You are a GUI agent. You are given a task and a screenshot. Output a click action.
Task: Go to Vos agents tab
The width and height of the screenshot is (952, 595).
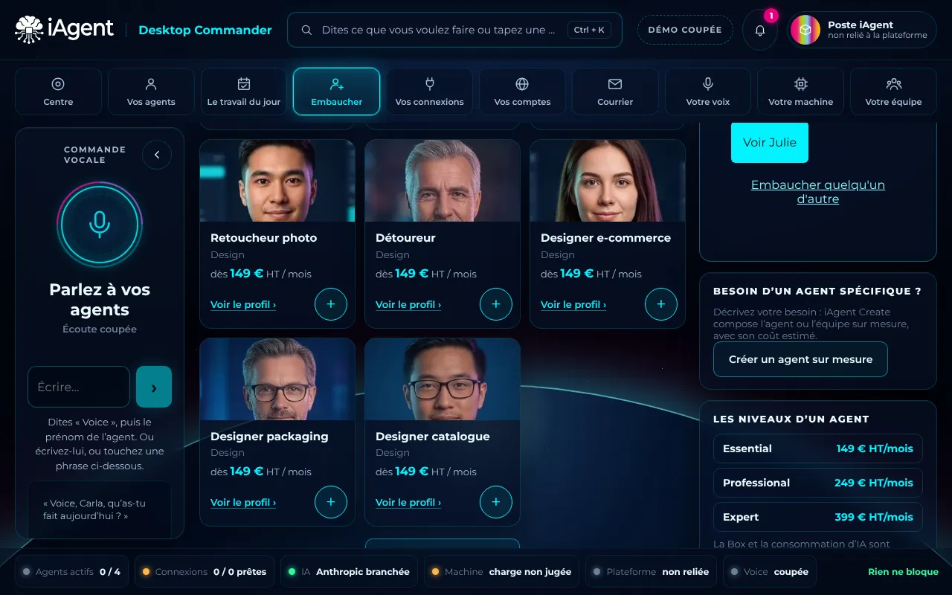click(x=151, y=91)
